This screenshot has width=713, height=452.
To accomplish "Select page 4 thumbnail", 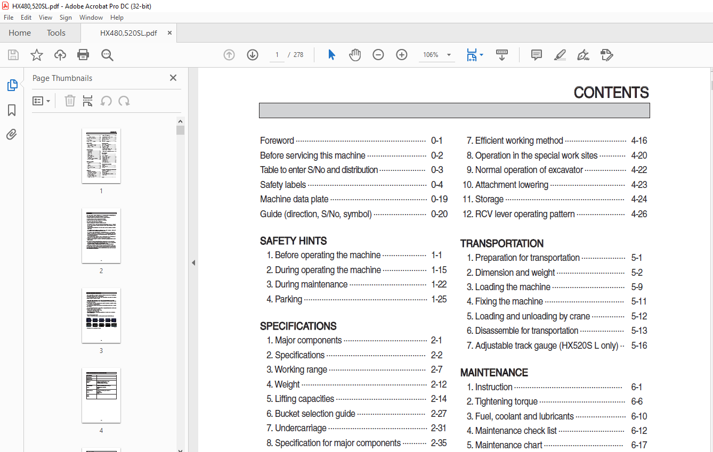I will coord(101,395).
